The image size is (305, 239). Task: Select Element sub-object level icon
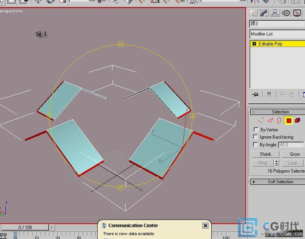click(x=297, y=121)
